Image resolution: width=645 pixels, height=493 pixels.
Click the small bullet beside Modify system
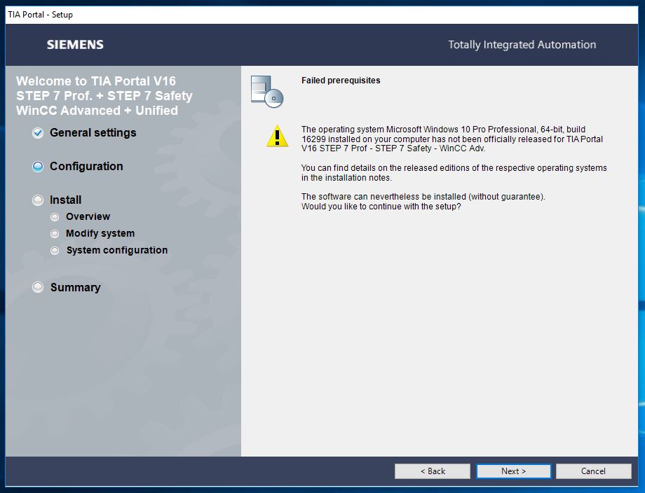(55, 234)
